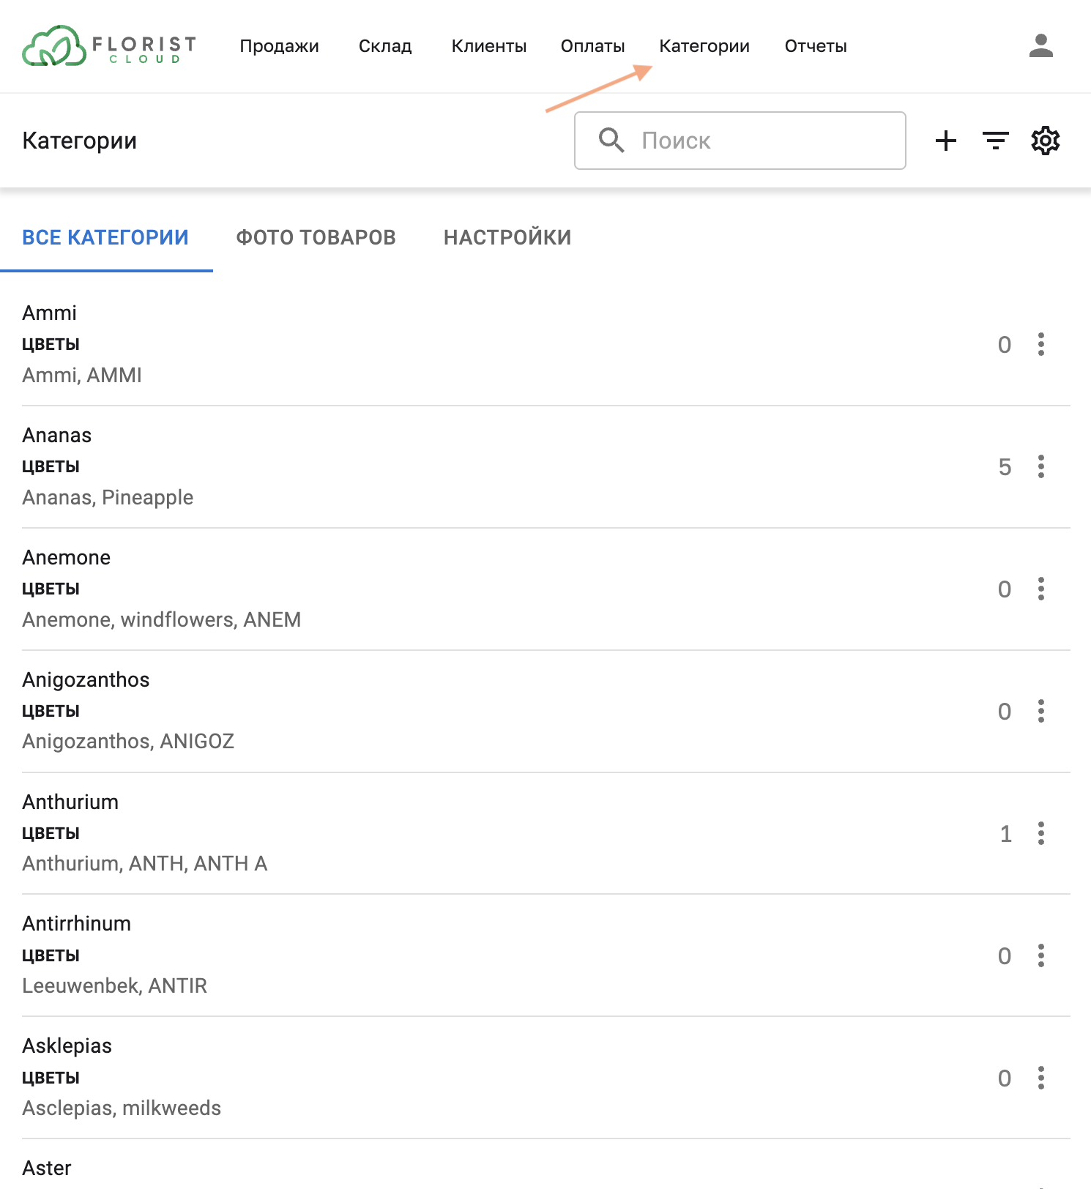Navigate to the Отчеты section

tap(815, 46)
